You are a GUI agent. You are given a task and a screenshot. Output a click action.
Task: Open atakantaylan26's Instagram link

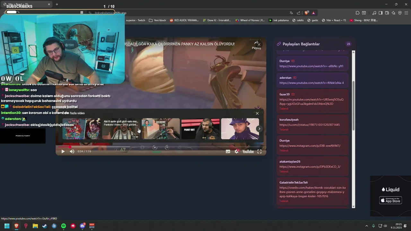(310, 167)
